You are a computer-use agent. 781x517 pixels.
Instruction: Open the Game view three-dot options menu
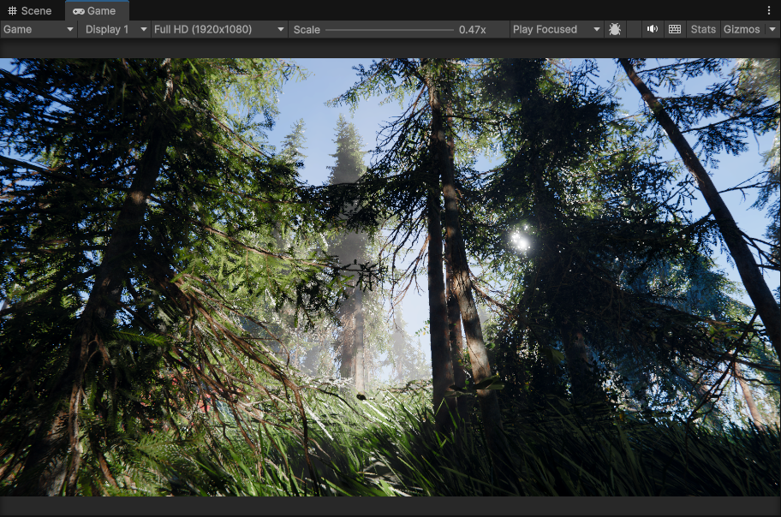pyautogui.click(x=769, y=9)
